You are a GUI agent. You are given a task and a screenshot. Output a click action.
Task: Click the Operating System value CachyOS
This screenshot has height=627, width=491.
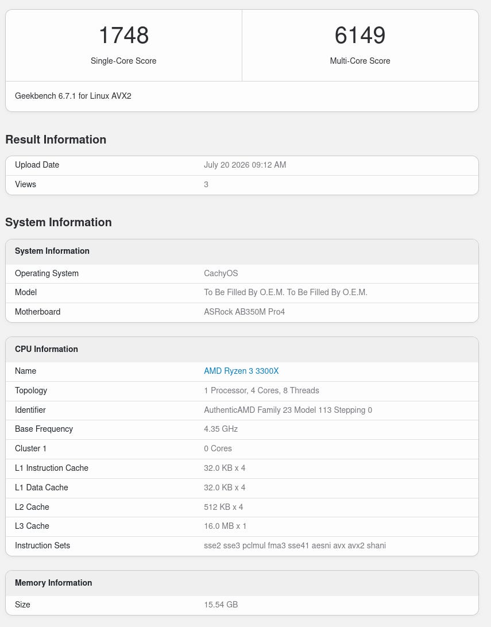(221, 273)
